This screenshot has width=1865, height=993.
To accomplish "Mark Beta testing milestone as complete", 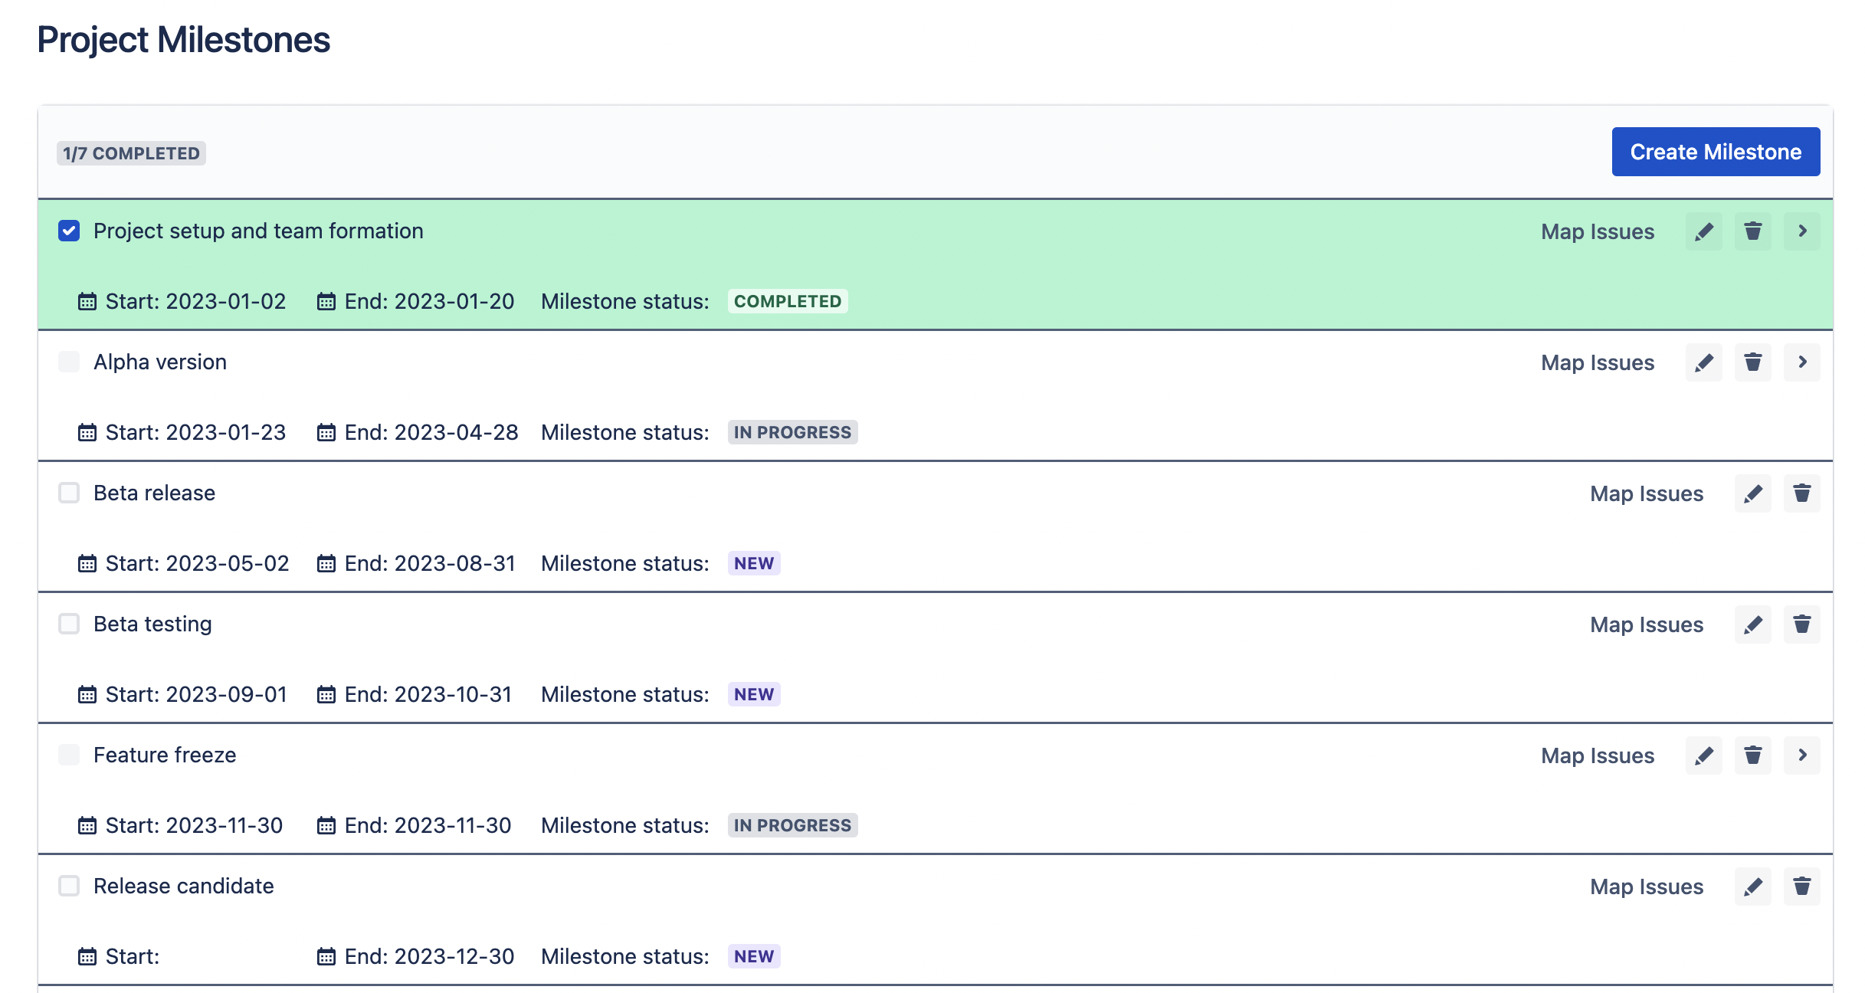I will tap(69, 624).
